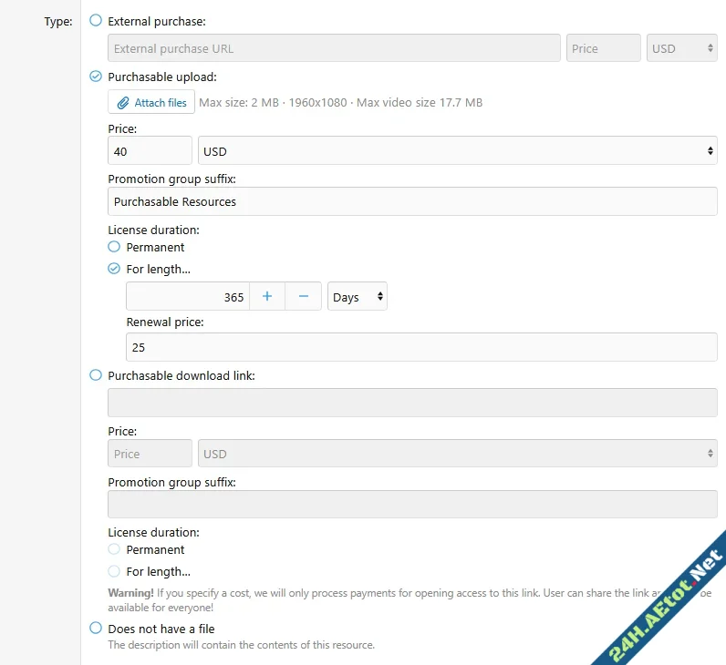The height and width of the screenshot is (665, 726).
Task: Open External purchase USD currency dropdown
Action: tap(681, 48)
